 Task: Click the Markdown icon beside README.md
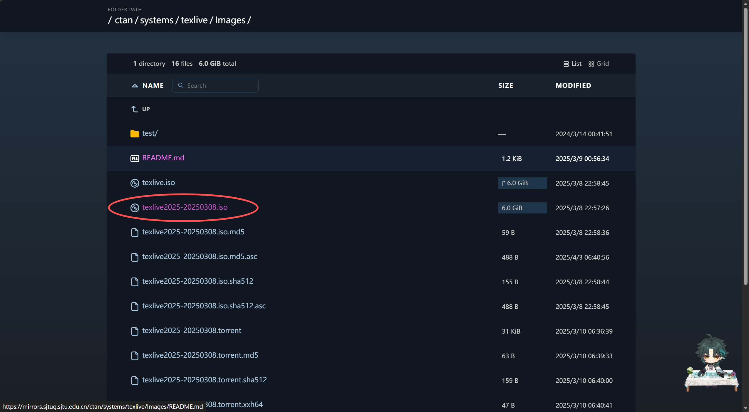[x=135, y=158]
